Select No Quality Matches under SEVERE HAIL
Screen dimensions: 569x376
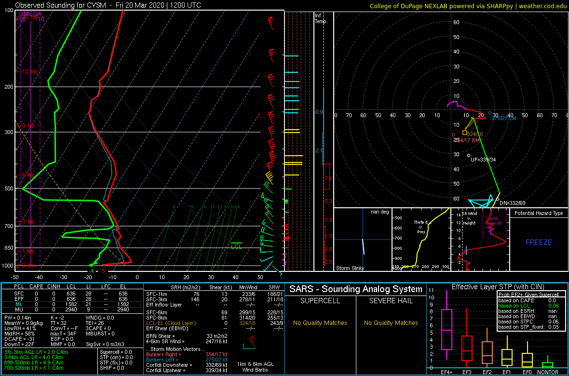(391, 322)
